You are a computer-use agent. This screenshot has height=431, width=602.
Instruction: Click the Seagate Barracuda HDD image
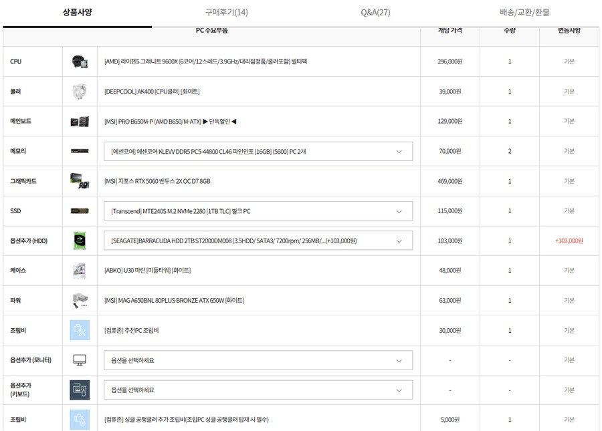[80, 241]
